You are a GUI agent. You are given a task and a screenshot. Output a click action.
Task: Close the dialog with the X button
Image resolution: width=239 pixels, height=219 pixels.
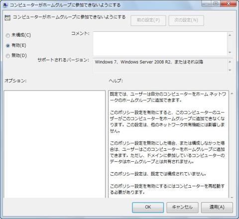tap(229, 3)
